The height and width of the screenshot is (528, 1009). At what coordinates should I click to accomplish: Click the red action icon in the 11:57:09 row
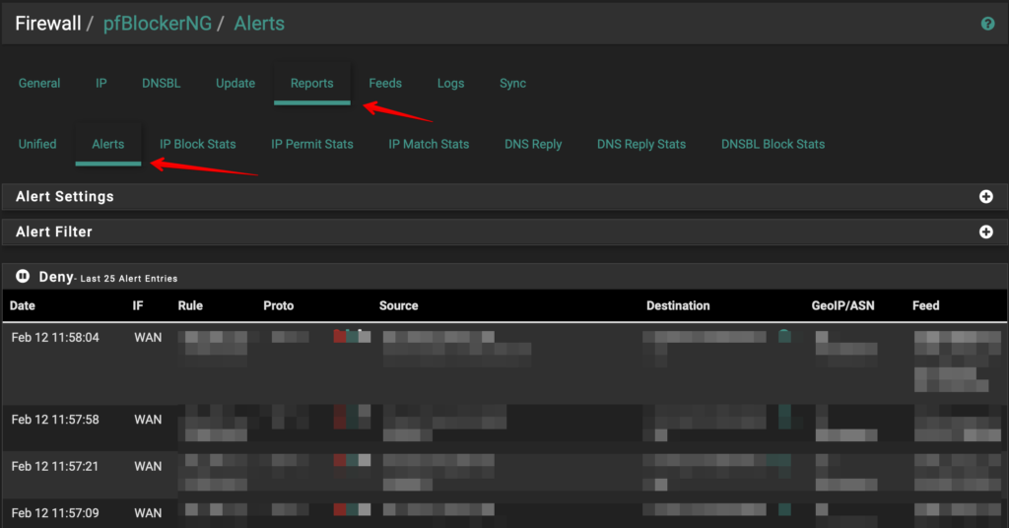(340, 509)
